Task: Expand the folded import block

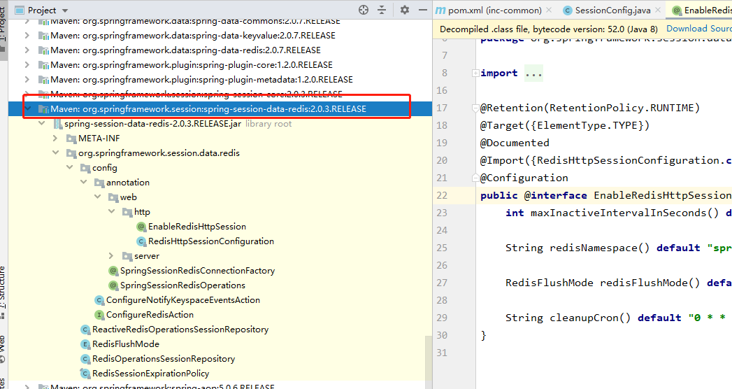Action: pyautogui.click(x=475, y=73)
